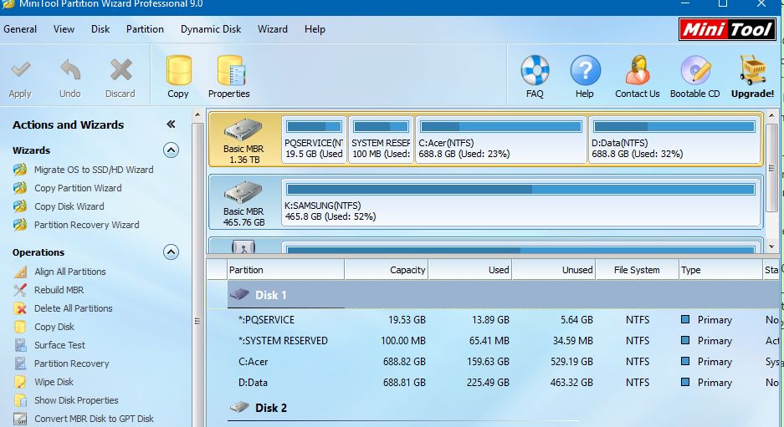The image size is (784, 427).
Task: Sort by the Unused column header
Action: pyautogui.click(x=554, y=270)
